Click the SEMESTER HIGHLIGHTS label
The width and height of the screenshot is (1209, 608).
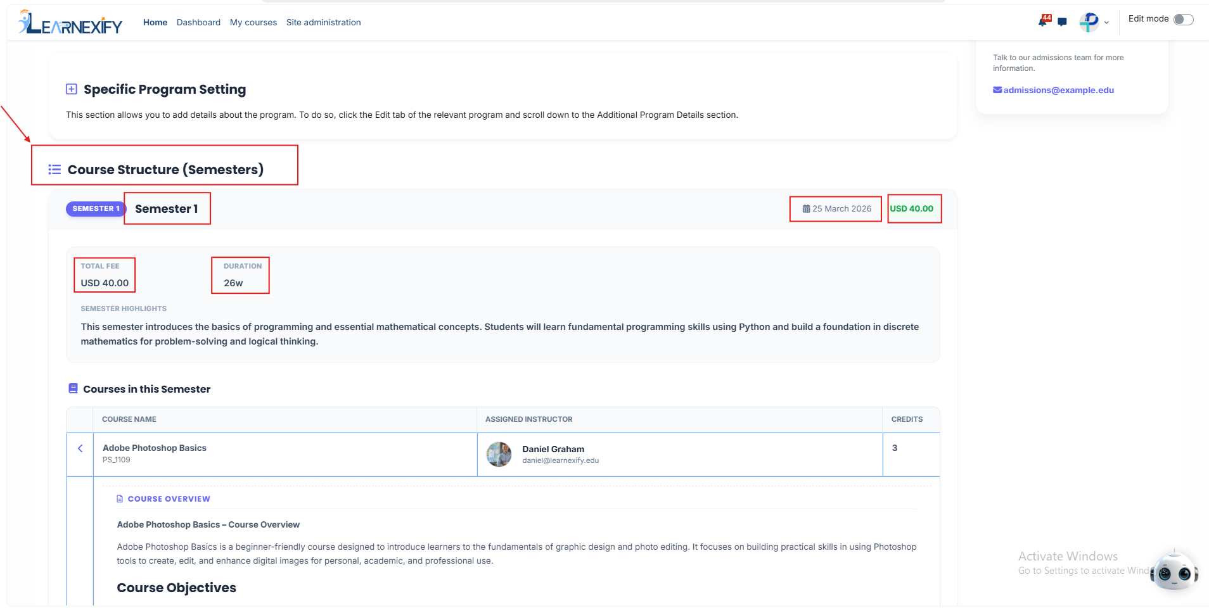(124, 308)
